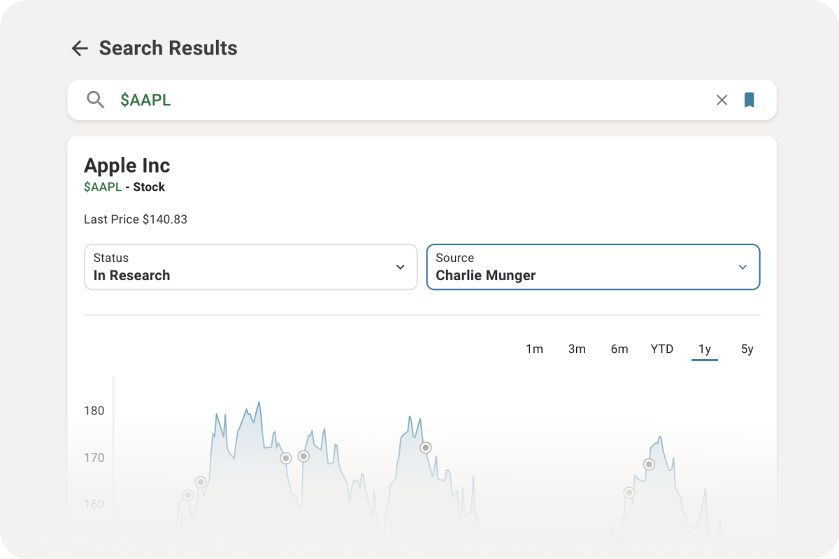Screen dimensions: 839x559
Task: Open the Status dropdown
Action: pyautogui.click(x=250, y=267)
